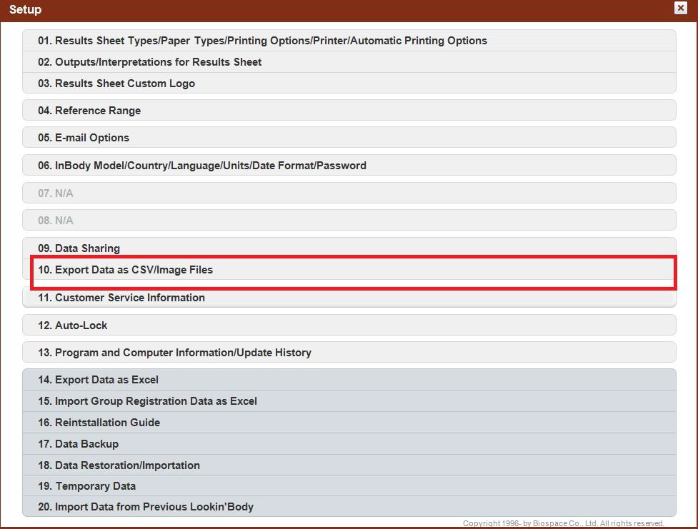Select the Data Sharing option
This screenshot has width=698, height=529.
pyautogui.click(x=79, y=248)
